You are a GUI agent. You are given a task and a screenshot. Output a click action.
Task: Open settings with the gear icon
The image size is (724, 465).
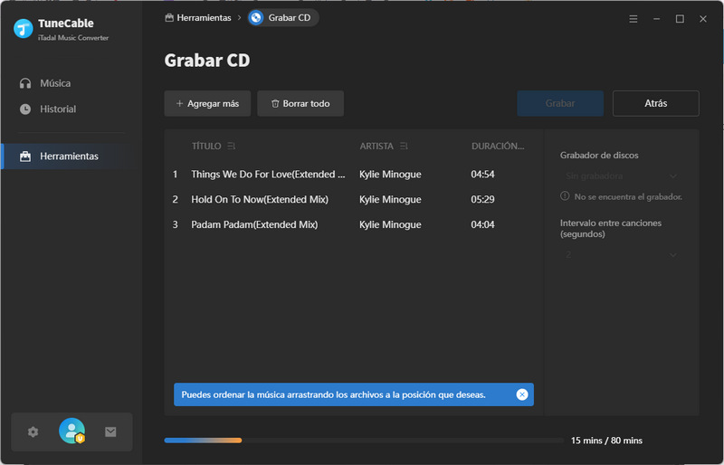(x=33, y=432)
